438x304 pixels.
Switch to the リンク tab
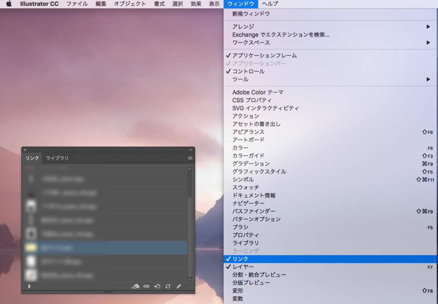pyautogui.click(x=32, y=158)
